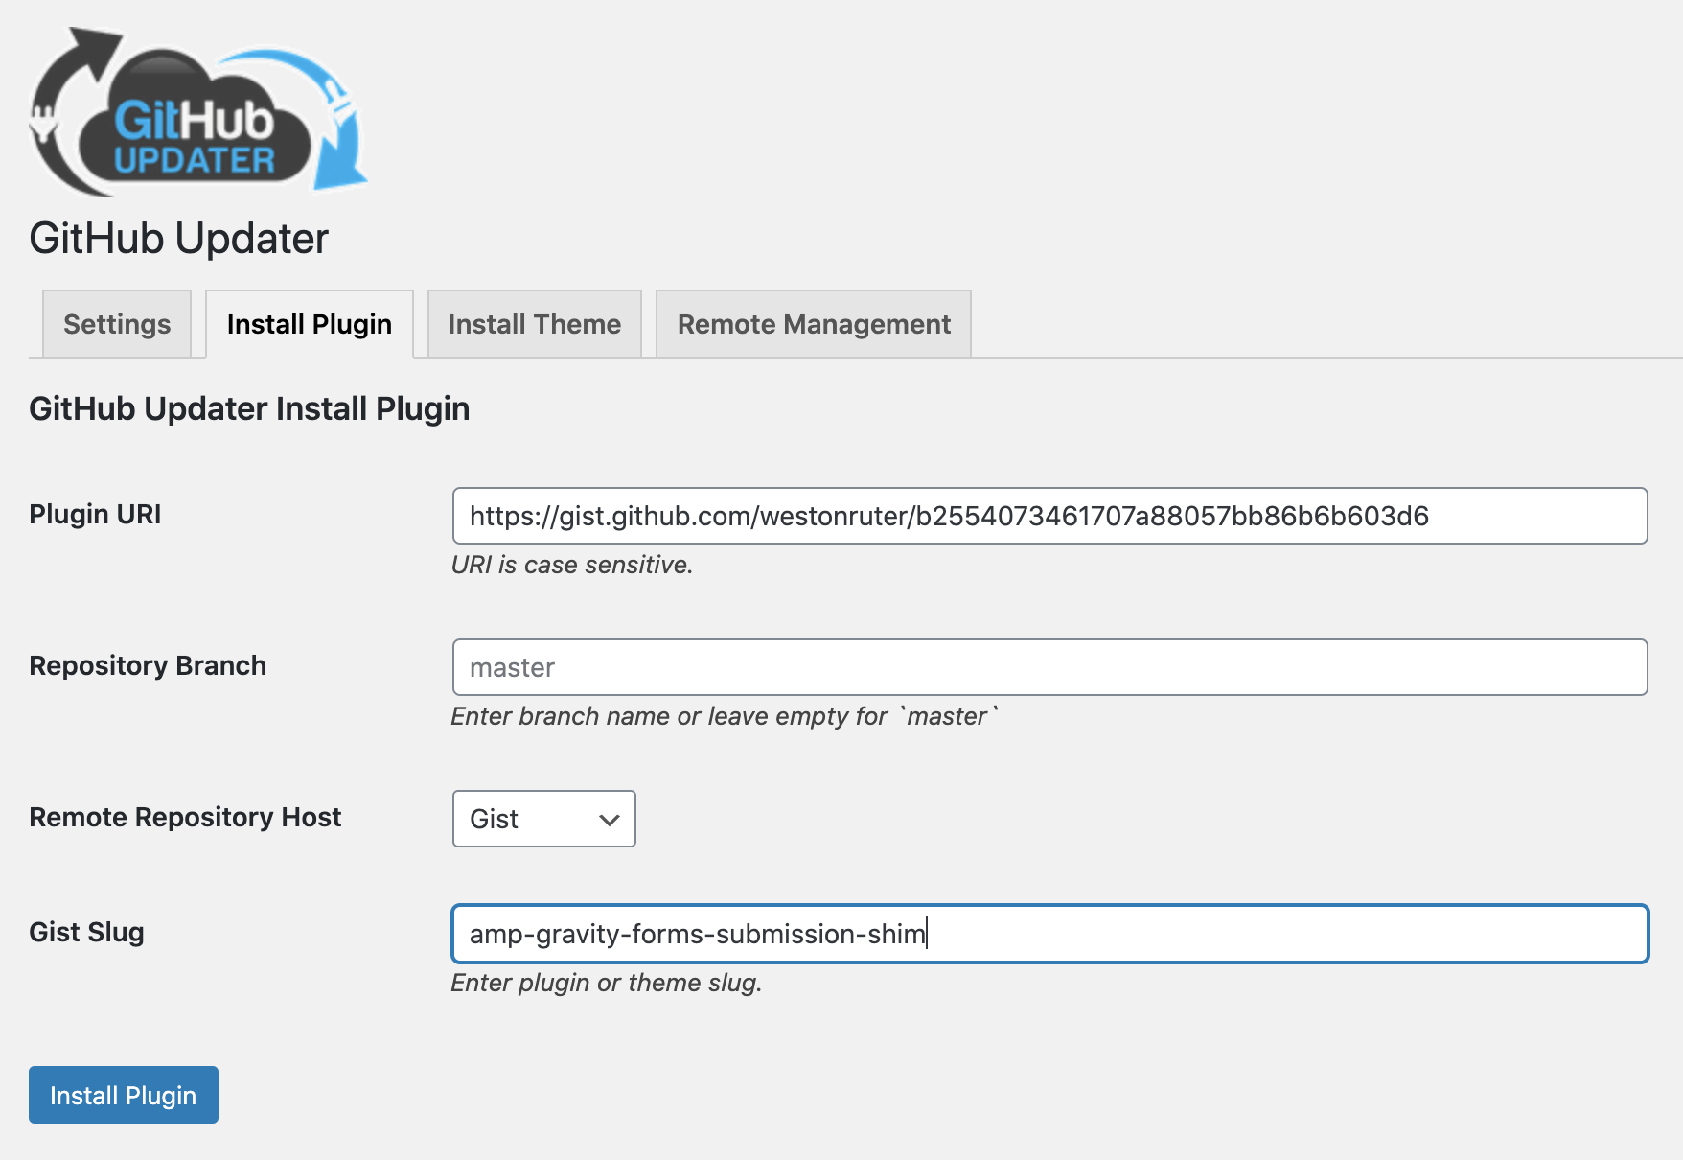Click the blue Install Plugin button
Viewport: 1683px width, 1160px height.
point(124,1095)
